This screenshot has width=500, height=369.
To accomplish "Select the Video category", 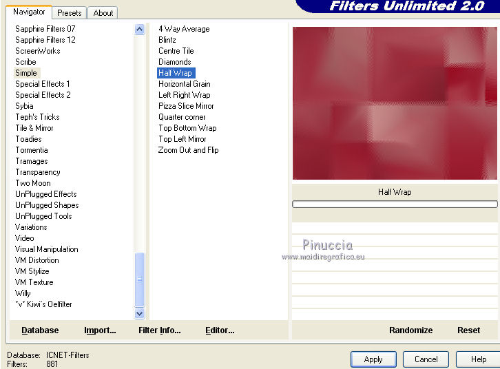I will (x=24, y=238).
